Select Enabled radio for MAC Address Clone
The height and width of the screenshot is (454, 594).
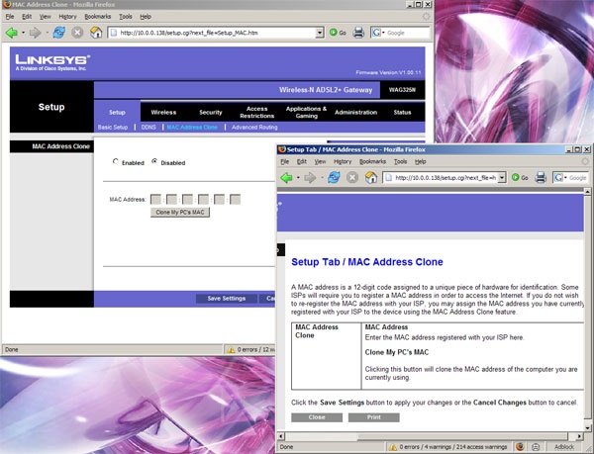click(115, 161)
